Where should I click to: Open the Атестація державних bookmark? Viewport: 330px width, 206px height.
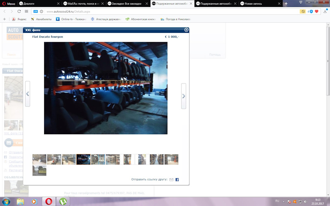click(x=106, y=19)
